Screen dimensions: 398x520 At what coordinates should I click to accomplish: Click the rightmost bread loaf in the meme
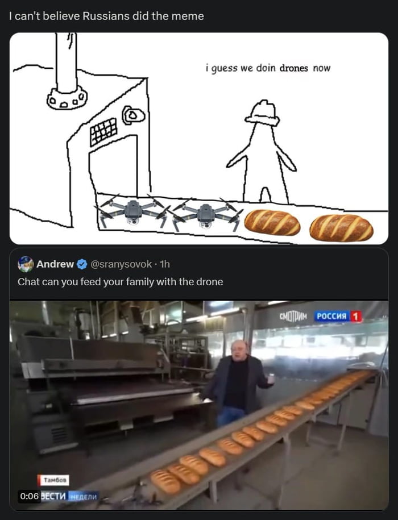click(x=341, y=228)
